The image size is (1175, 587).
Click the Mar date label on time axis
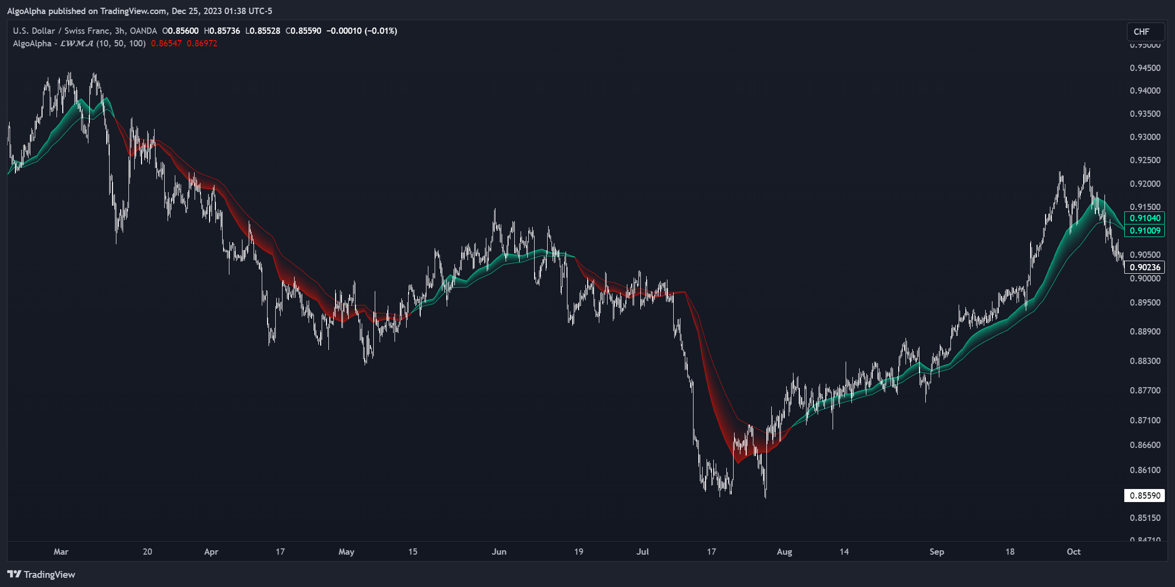click(61, 552)
